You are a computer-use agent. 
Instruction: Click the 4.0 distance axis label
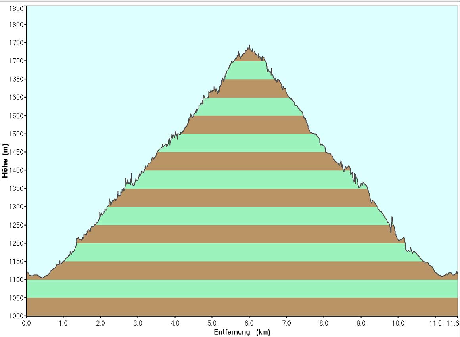coord(175,323)
